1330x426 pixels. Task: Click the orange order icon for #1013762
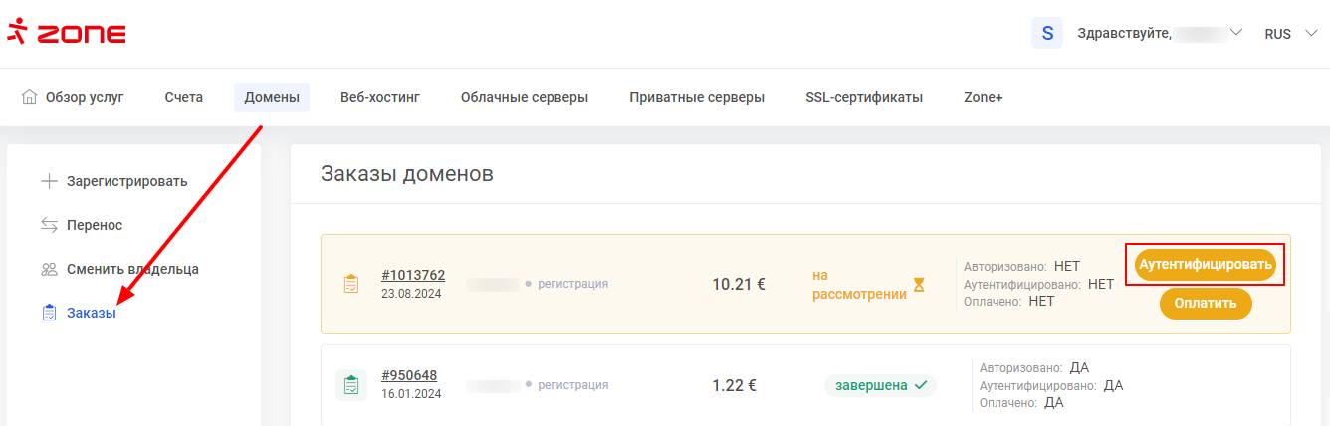350,284
